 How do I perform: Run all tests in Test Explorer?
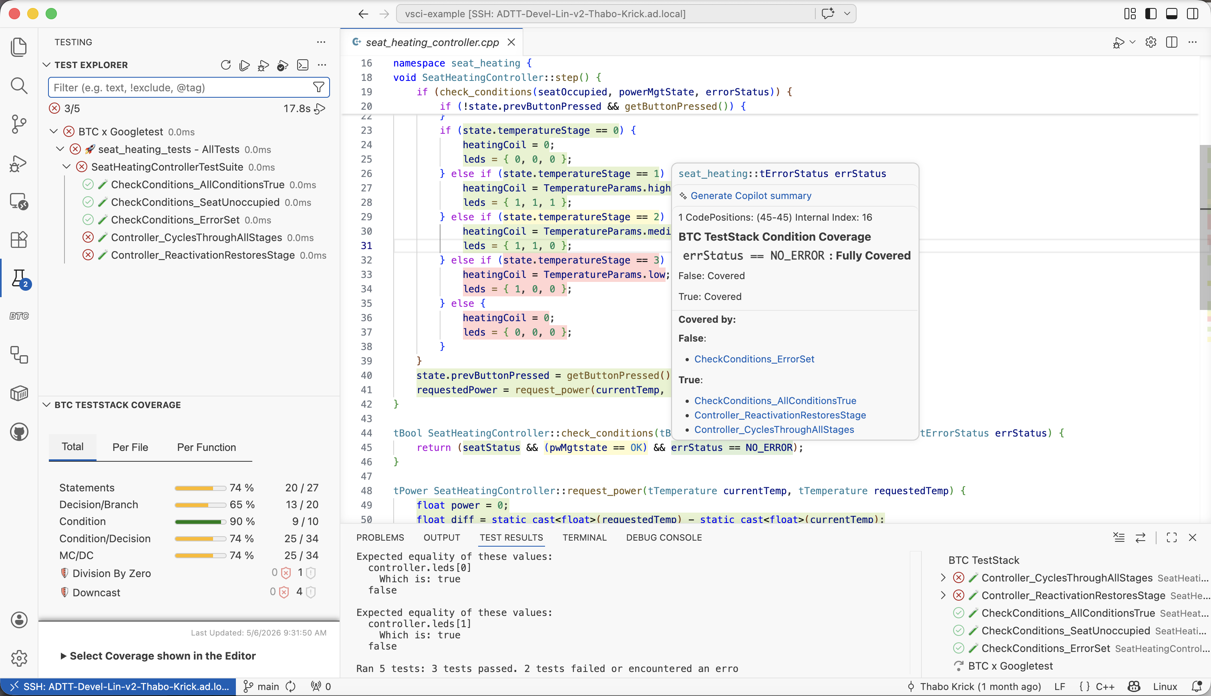(245, 65)
